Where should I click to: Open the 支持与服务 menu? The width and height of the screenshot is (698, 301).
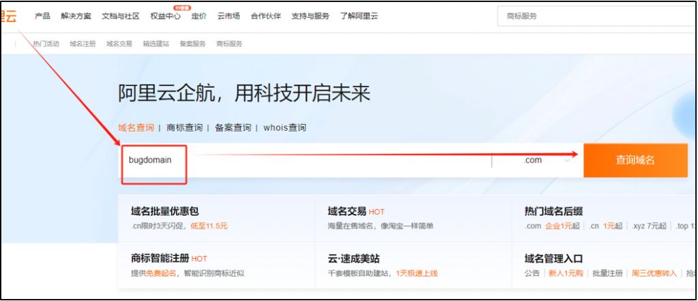click(x=310, y=16)
